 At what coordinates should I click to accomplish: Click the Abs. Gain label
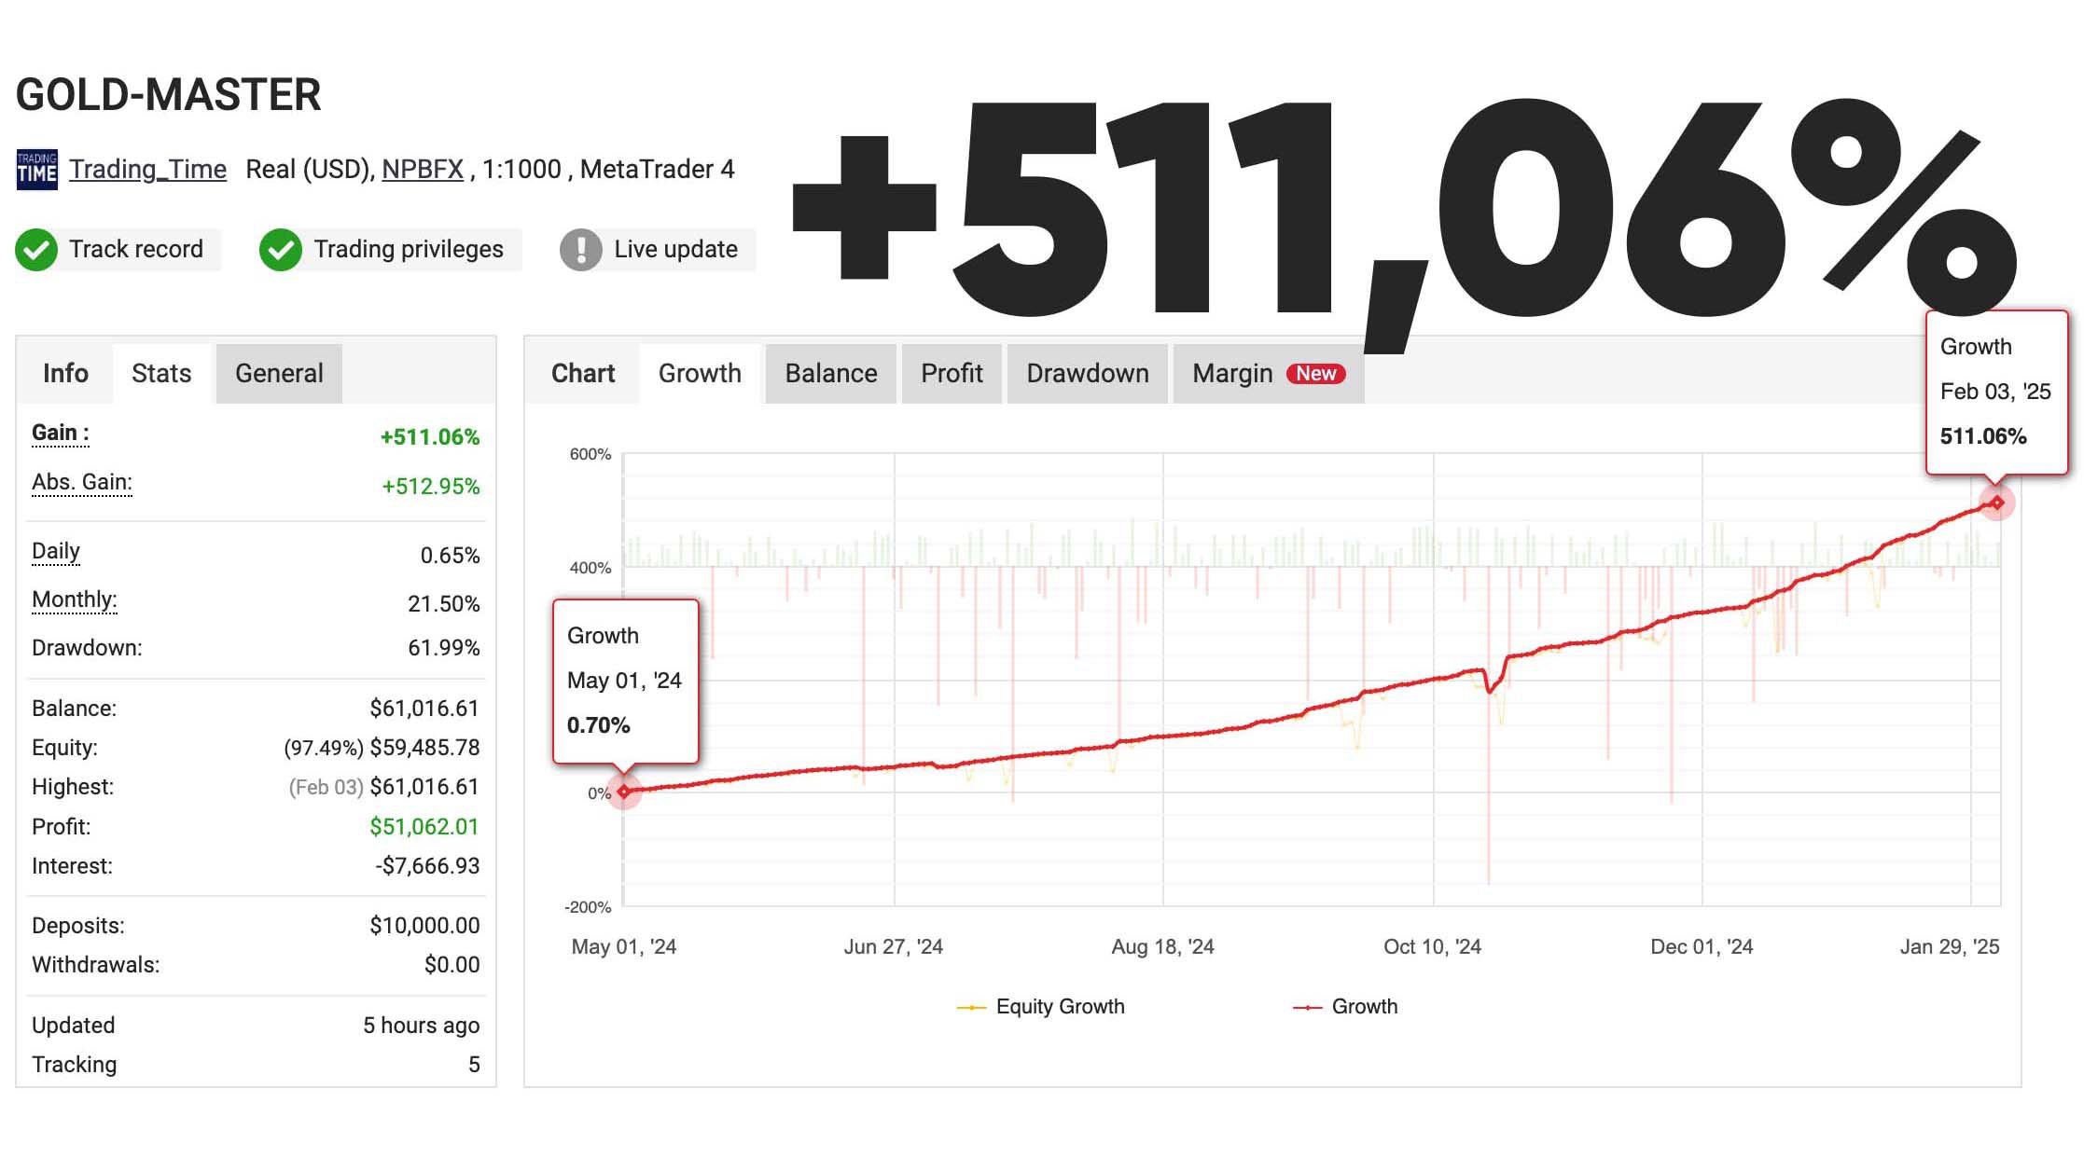(82, 482)
